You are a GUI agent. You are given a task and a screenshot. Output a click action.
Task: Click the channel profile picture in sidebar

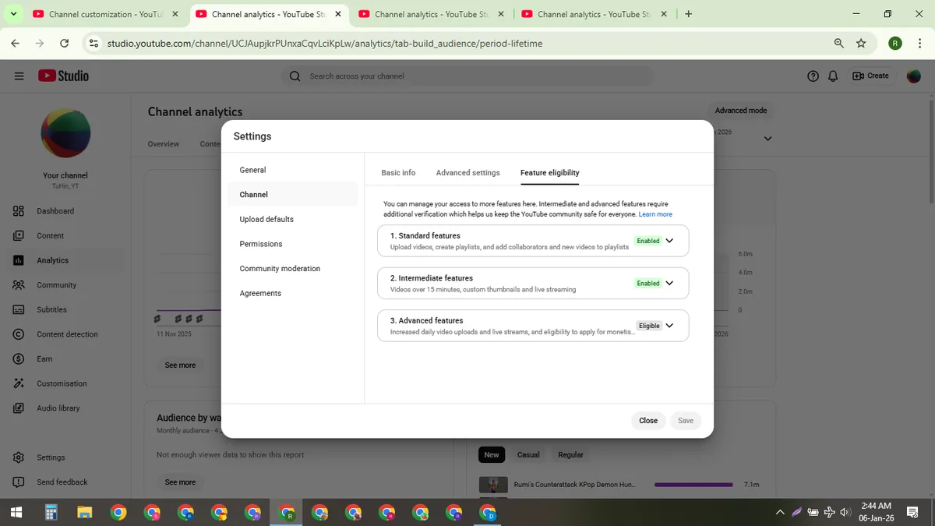[x=65, y=133]
